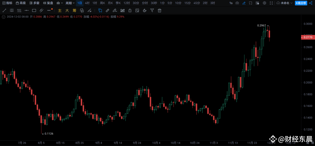Click the 主 indicator shortcut

click(60, 10)
